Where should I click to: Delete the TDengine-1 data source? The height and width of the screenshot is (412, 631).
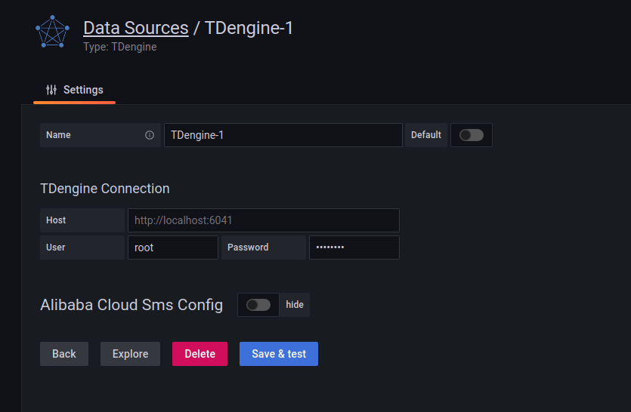click(200, 354)
